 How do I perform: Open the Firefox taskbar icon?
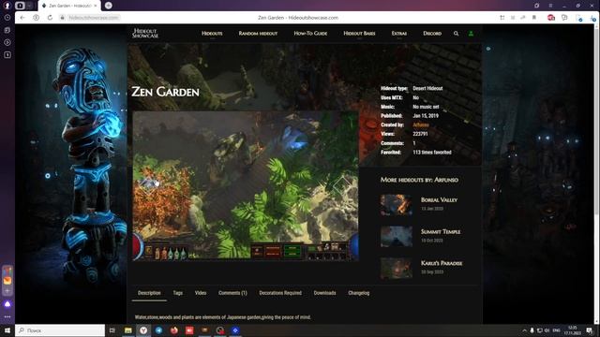point(174,330)
